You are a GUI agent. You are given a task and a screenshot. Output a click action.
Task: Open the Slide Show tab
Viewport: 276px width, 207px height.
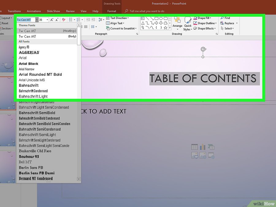53,11
